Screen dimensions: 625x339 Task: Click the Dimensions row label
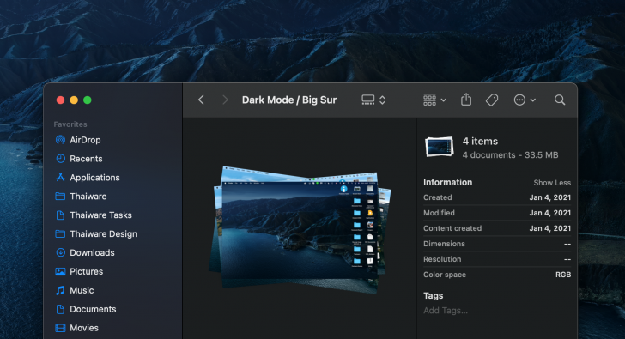coord(444,244)
